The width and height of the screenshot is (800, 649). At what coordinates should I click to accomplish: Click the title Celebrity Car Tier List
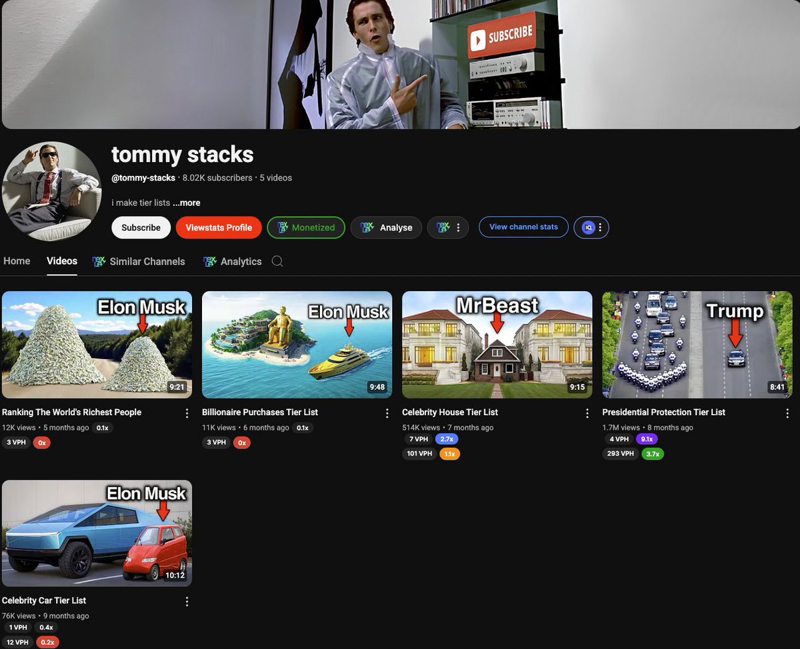click(x=44, y=601)
